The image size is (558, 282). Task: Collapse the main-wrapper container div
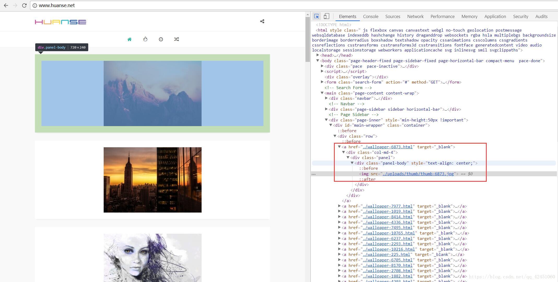coord(331,125)
